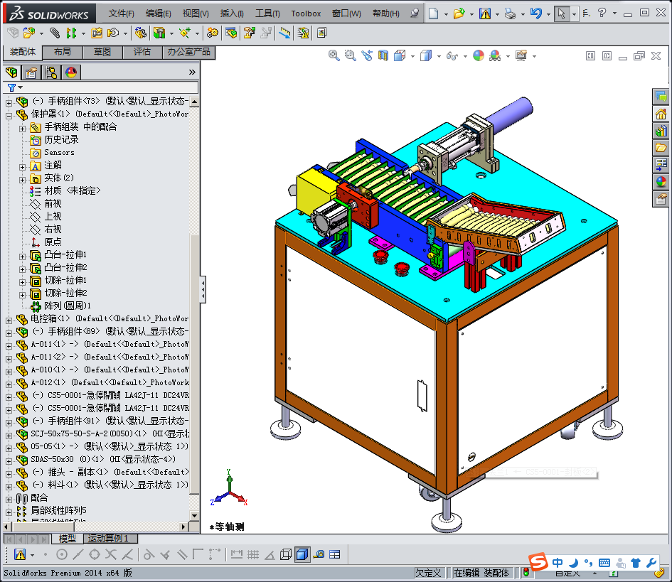Viewport: 672px width, 582px height.
Task: Click the Zoom to Area icon
Action: click(x=351, y=55)
